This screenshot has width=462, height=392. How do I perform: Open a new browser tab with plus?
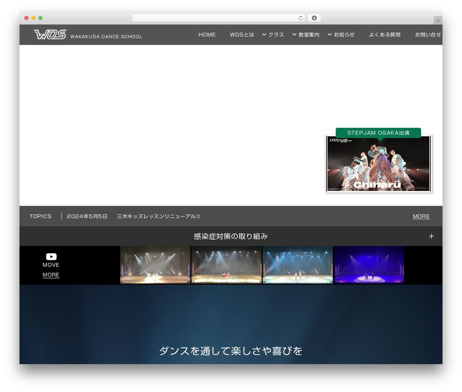pos(438,21)
